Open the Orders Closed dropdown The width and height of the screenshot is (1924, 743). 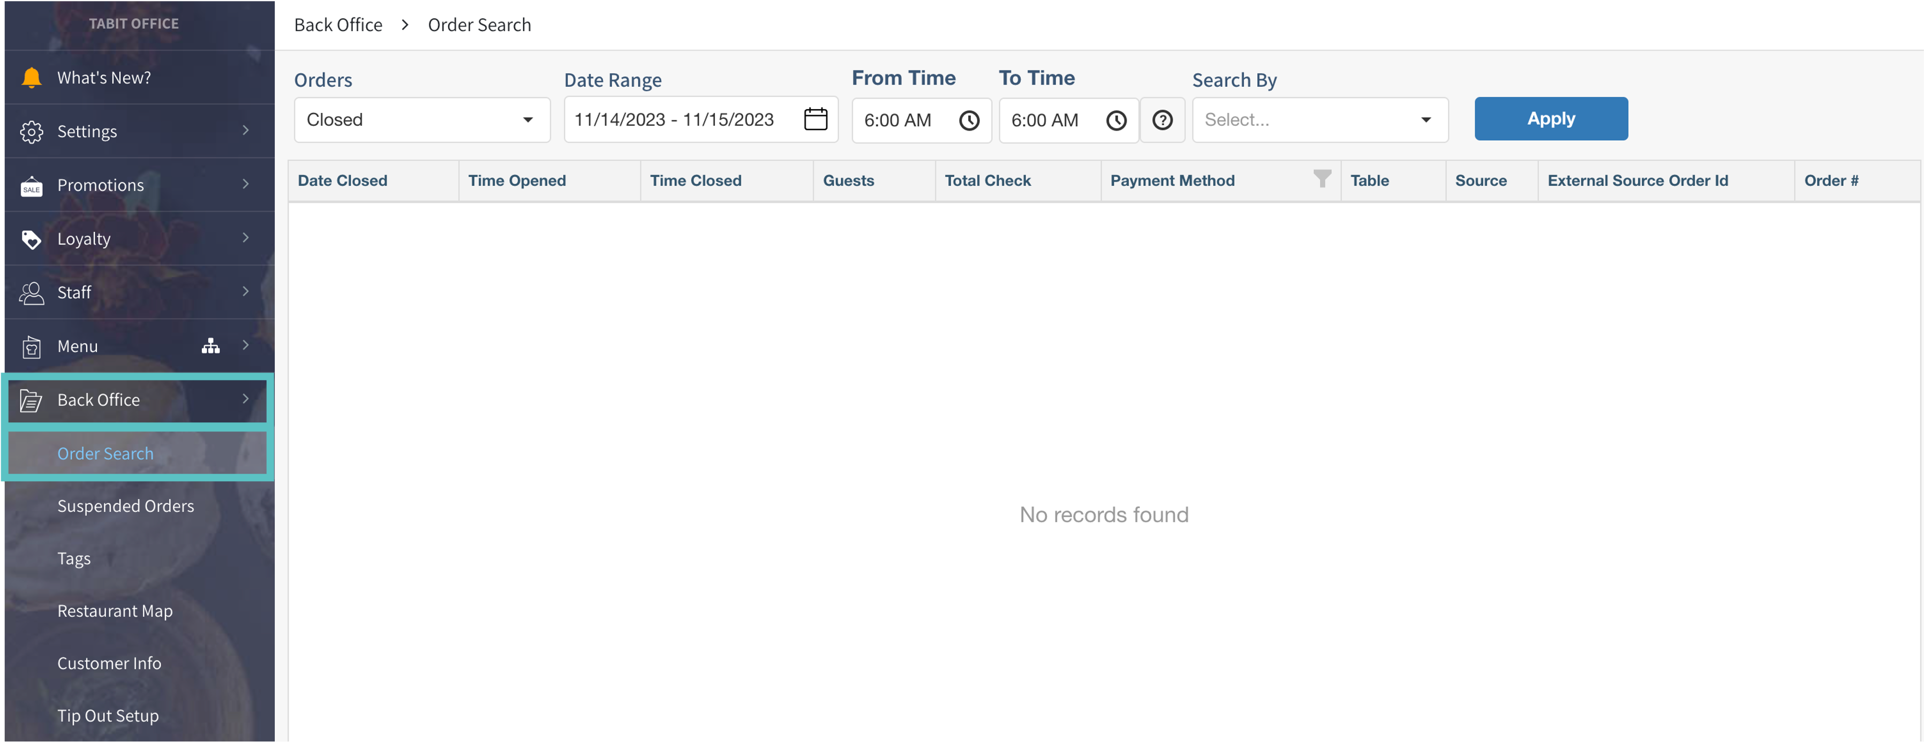click(x=422, y=120)
